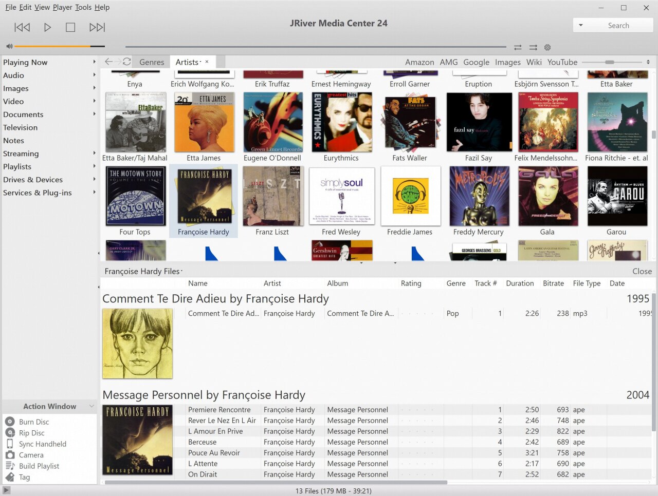Skip to the next track

coord(97,27)
